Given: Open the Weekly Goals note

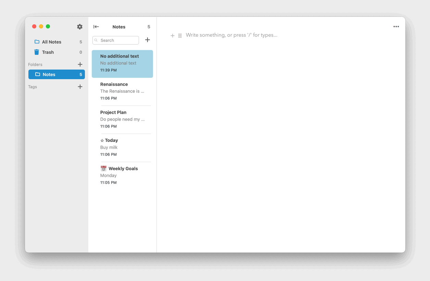Looking at the screenshot, I should 122,175.
